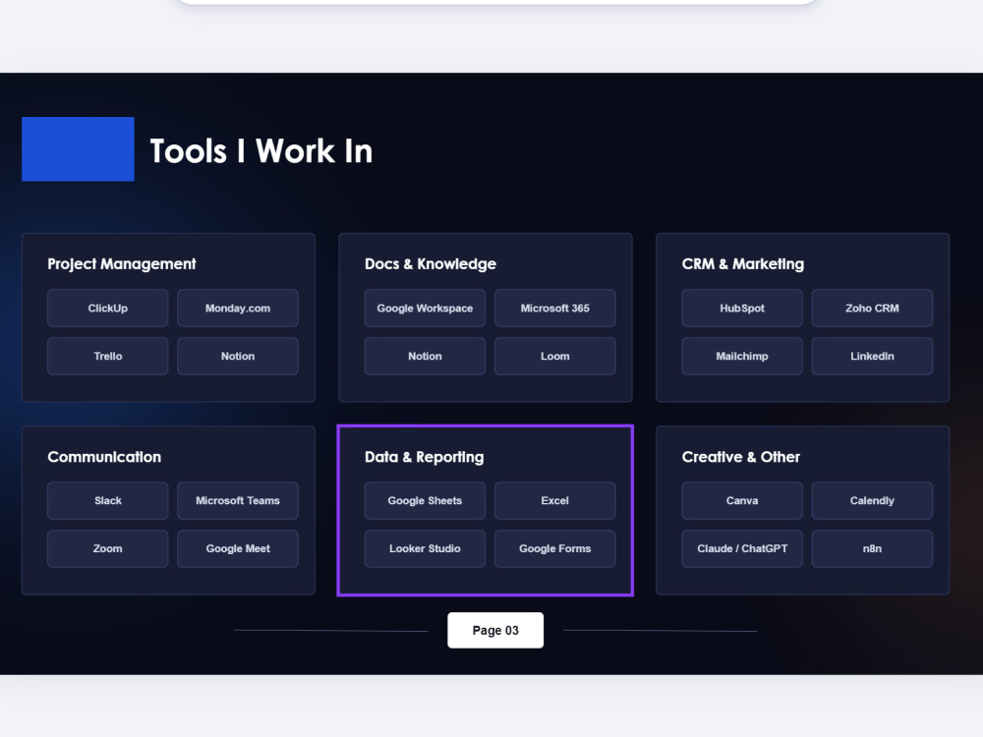983x737 pixels.
Task: Select the Microsoft Teams chip
Action: (x=238, y=500)
